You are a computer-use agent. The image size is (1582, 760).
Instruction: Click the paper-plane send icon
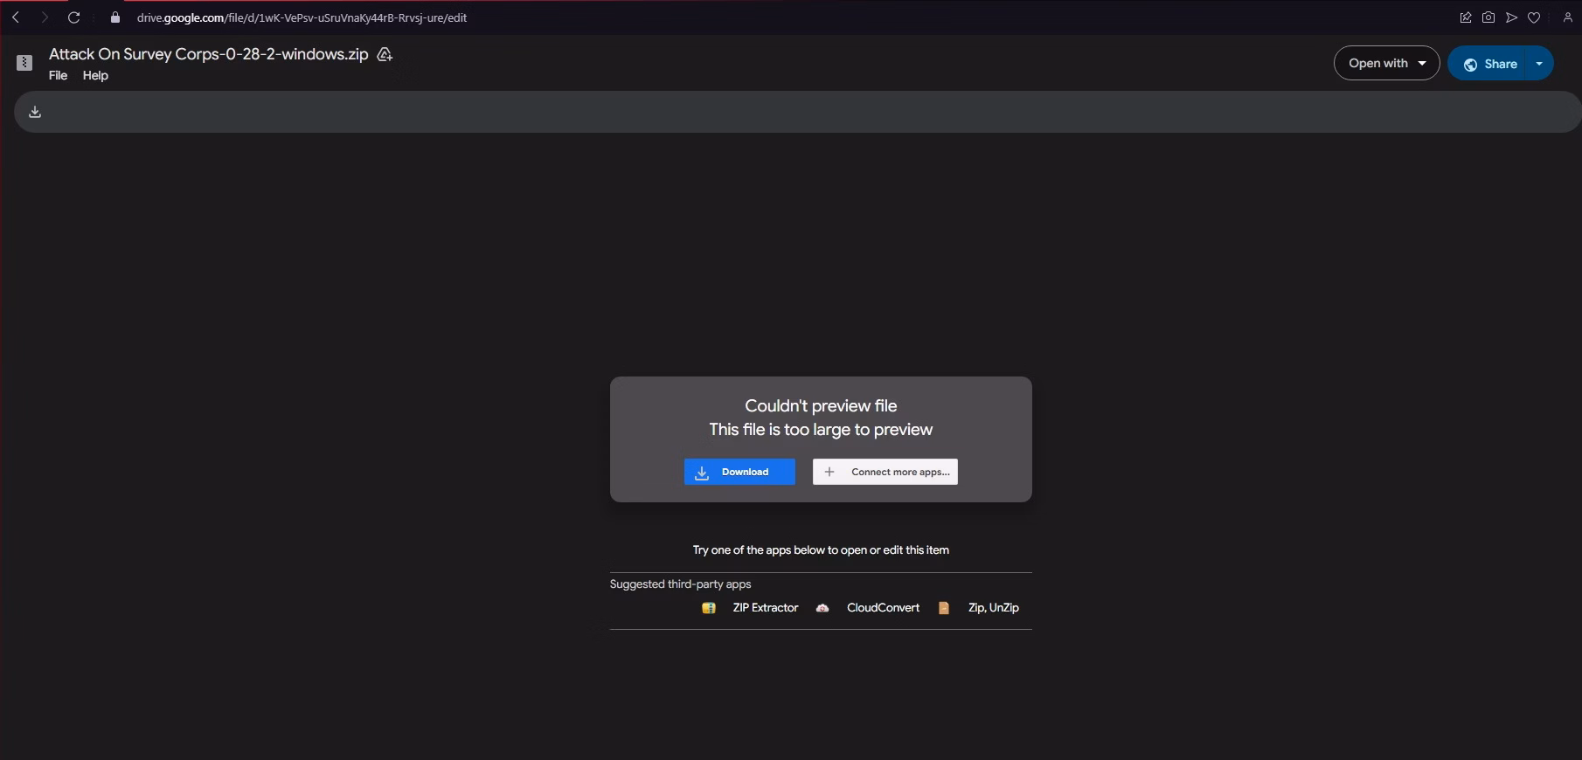tap(1511, 17)
